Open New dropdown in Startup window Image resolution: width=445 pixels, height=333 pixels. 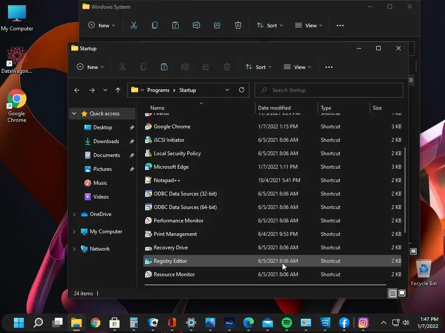tap(90, 67)
